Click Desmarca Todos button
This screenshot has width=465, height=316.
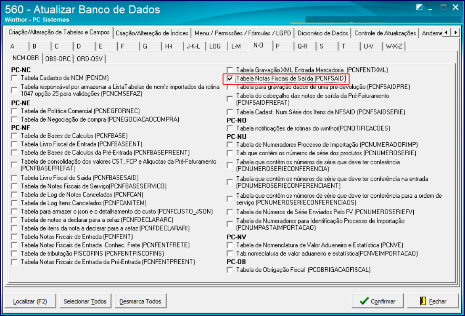coord(140,301)
